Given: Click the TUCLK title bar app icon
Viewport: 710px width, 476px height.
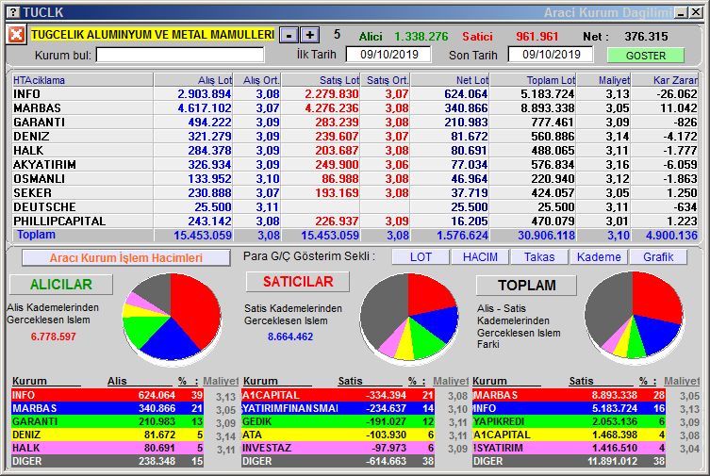Looking at the screenshot, I should [11, 11].
